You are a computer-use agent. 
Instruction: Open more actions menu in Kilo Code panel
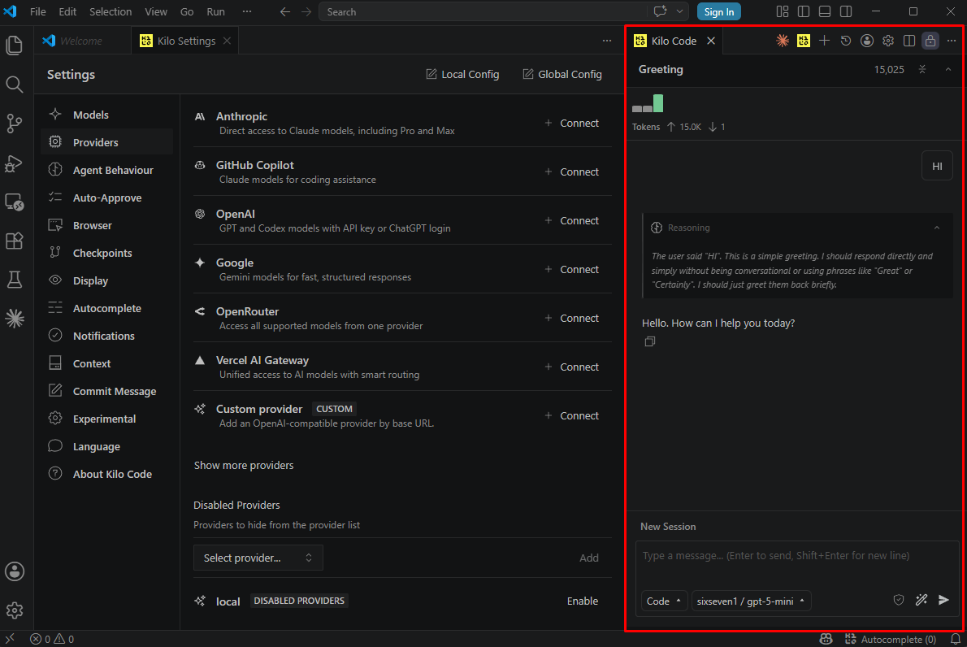click(952, 41)
